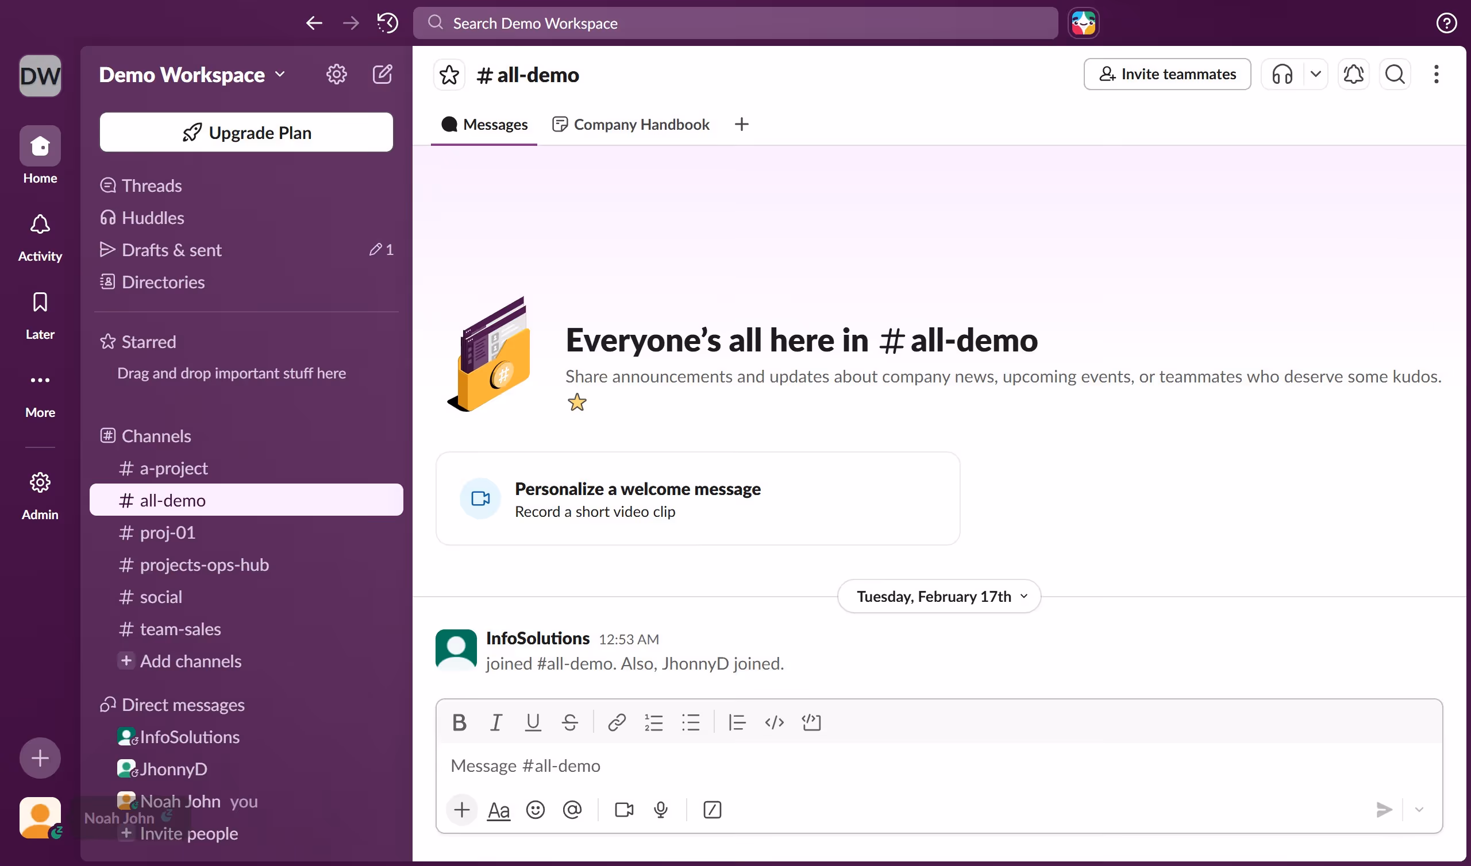Open help question mark icon
Image resolution: width=1471 pixels, height=866 pixels.
click(x=1446, y=24)
